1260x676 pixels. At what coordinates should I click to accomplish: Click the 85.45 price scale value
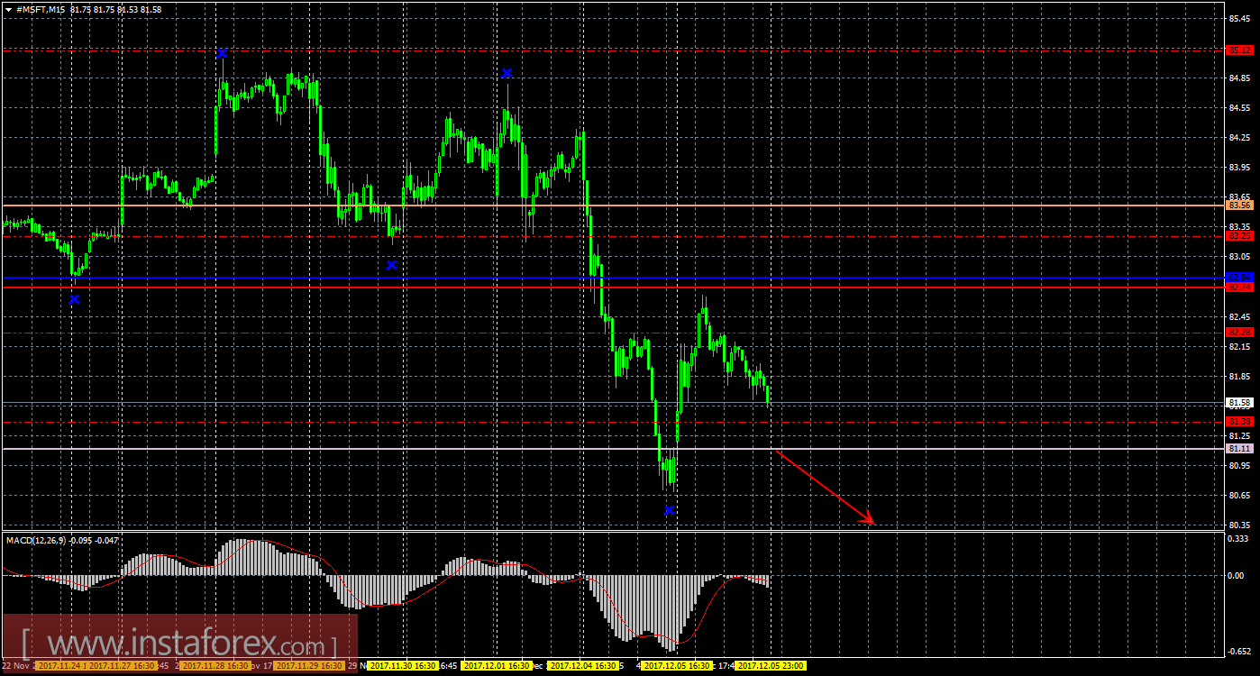tap(1240, 18)
